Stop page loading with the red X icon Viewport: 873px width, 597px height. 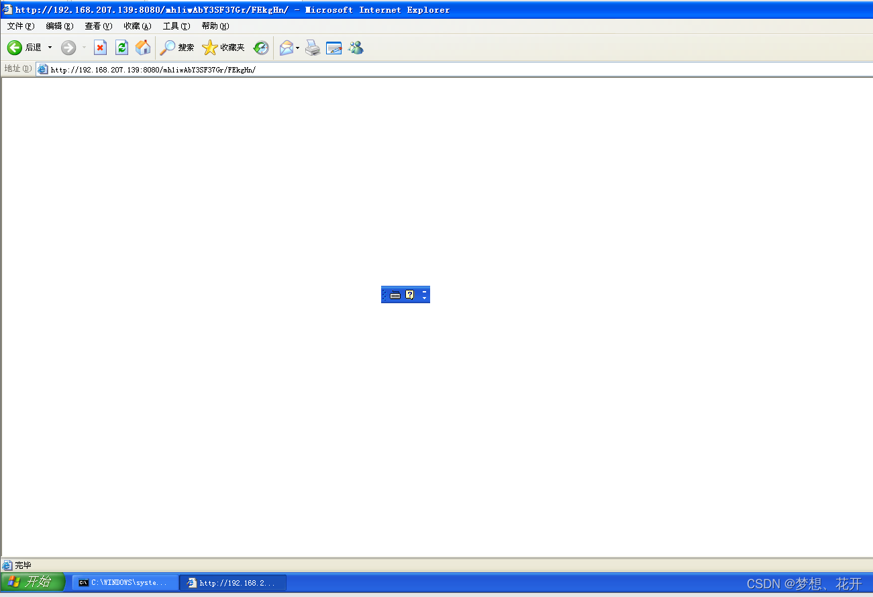pos(101,48)
